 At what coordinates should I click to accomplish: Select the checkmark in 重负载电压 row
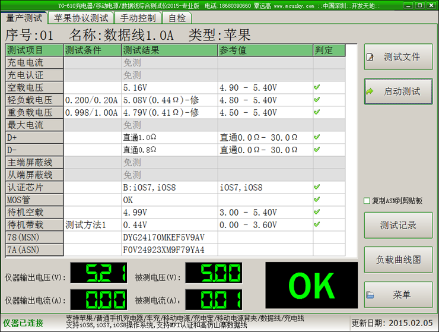click(317, 112)
